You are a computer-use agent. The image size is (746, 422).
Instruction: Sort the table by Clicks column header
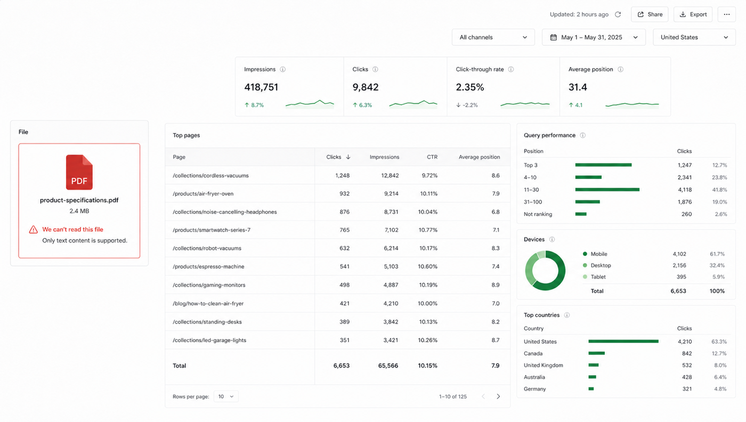pyautogui.click(x=338, y=157)
